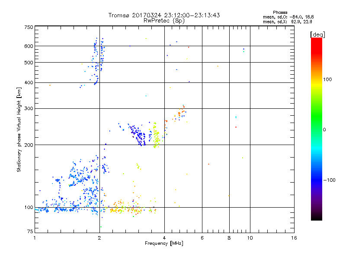Click the 'mean, sd,O: -84.0, 18.8' line
The image size is (346, 259).
tap(288, 17)
